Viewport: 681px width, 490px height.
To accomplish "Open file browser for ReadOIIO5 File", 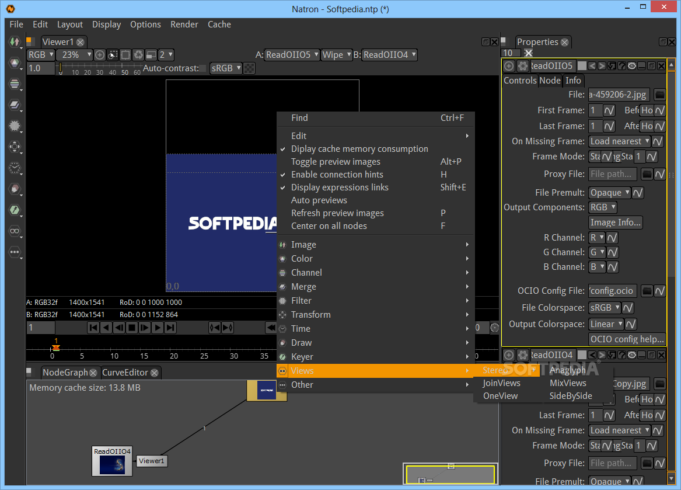I will pyautogui.click(x=659, y=95).
